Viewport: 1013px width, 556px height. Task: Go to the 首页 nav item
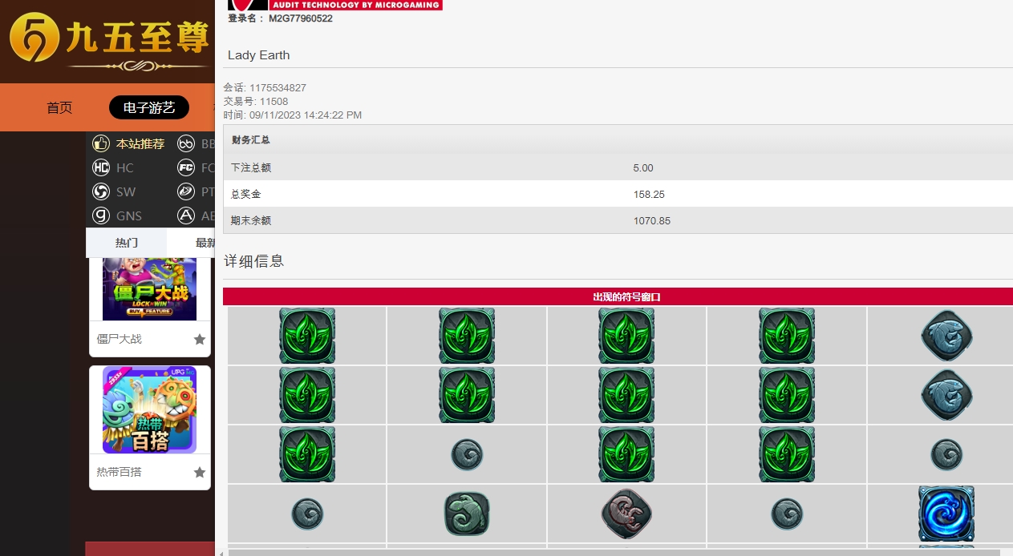click(59, 107)
